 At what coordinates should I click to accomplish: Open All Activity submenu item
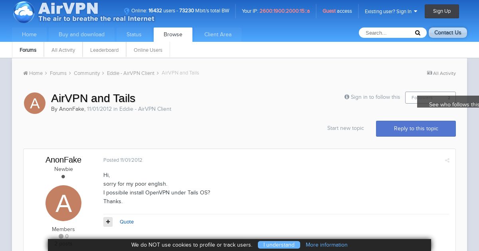pos(63,50)
